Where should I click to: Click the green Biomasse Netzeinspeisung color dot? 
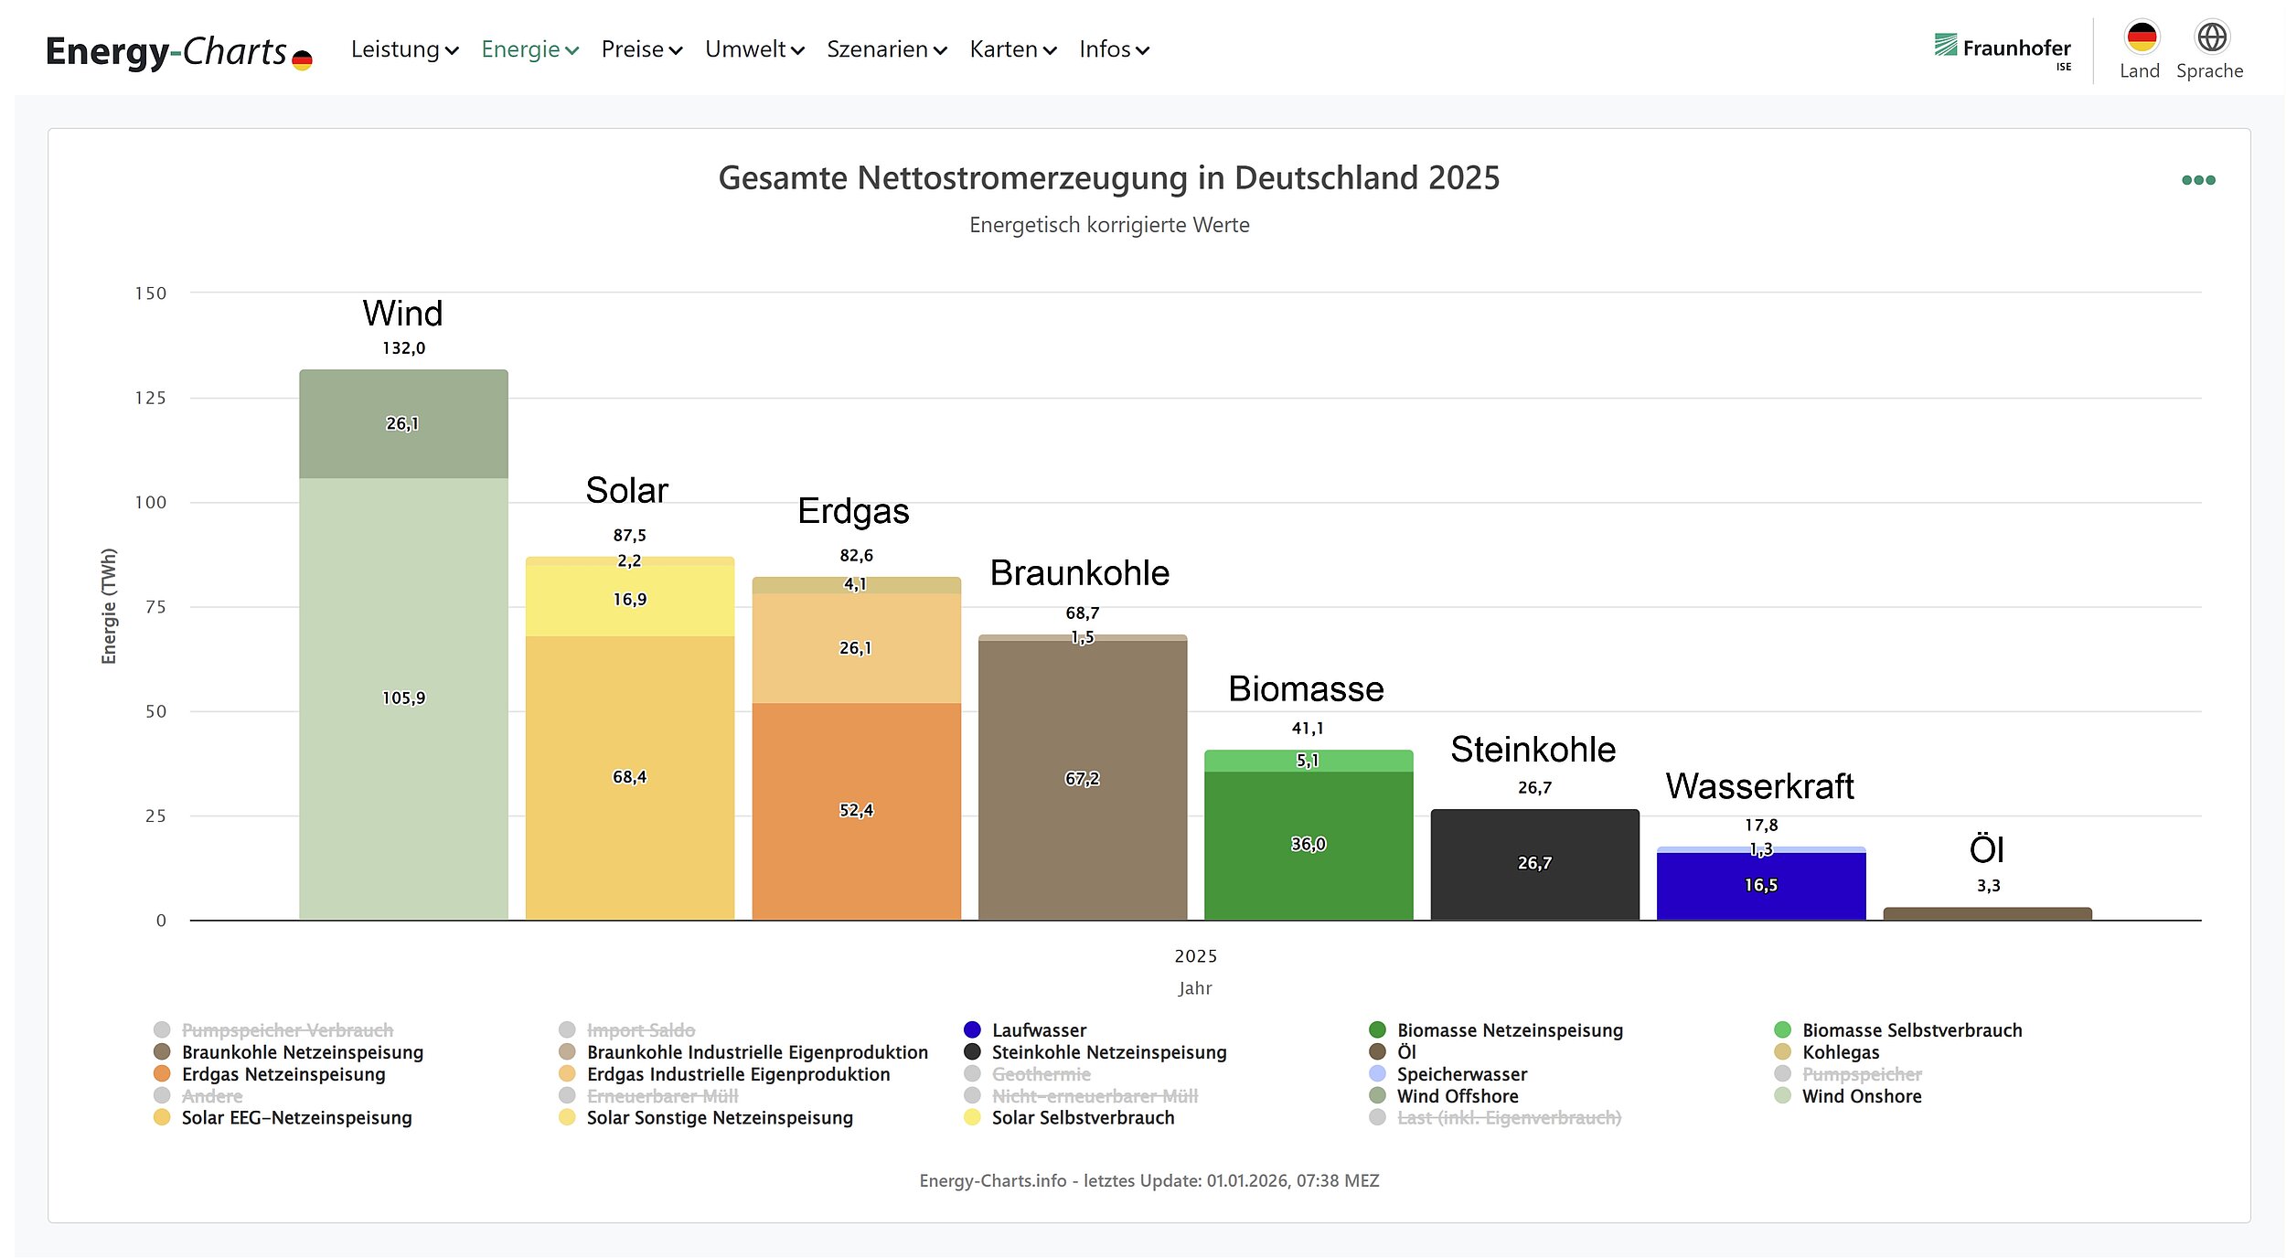click(1378, 1029)
